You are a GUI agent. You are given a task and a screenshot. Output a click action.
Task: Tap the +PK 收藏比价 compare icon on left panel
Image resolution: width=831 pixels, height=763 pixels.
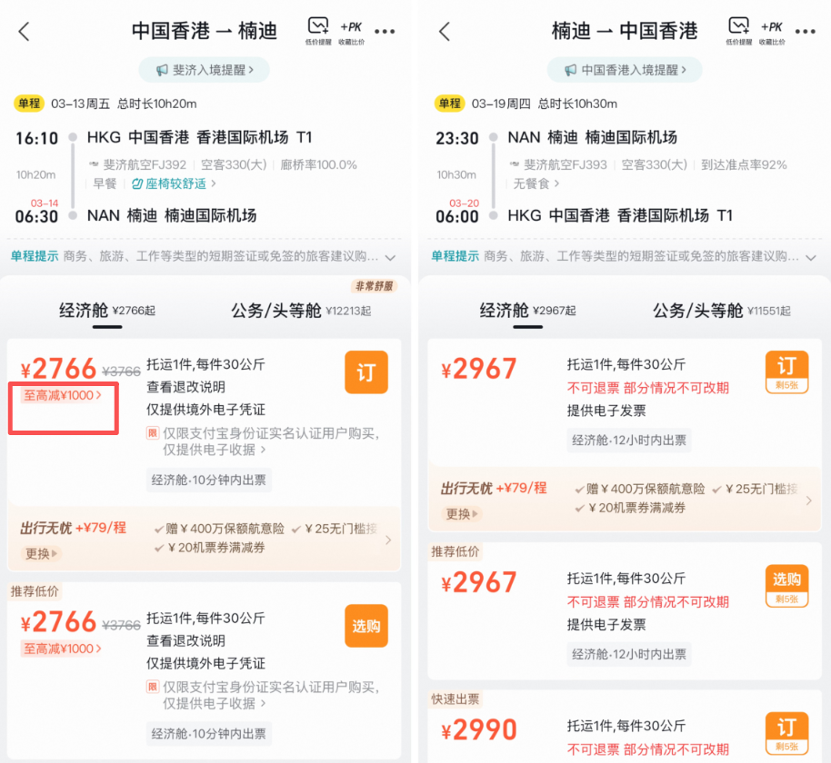(350, 28)
